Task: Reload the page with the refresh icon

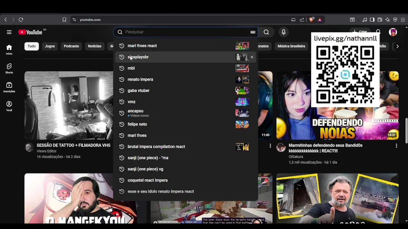Action: pyautogui.click(x=21, y=20)
